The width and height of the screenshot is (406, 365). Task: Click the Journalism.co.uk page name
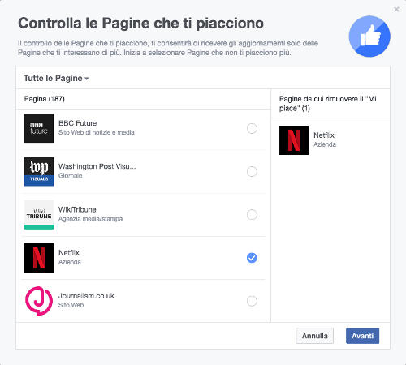point(86,296)
